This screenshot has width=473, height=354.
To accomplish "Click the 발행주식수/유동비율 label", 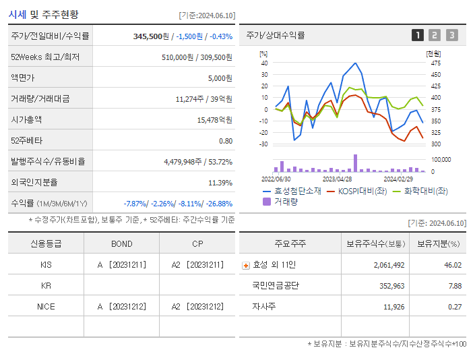I will (48, 161).
